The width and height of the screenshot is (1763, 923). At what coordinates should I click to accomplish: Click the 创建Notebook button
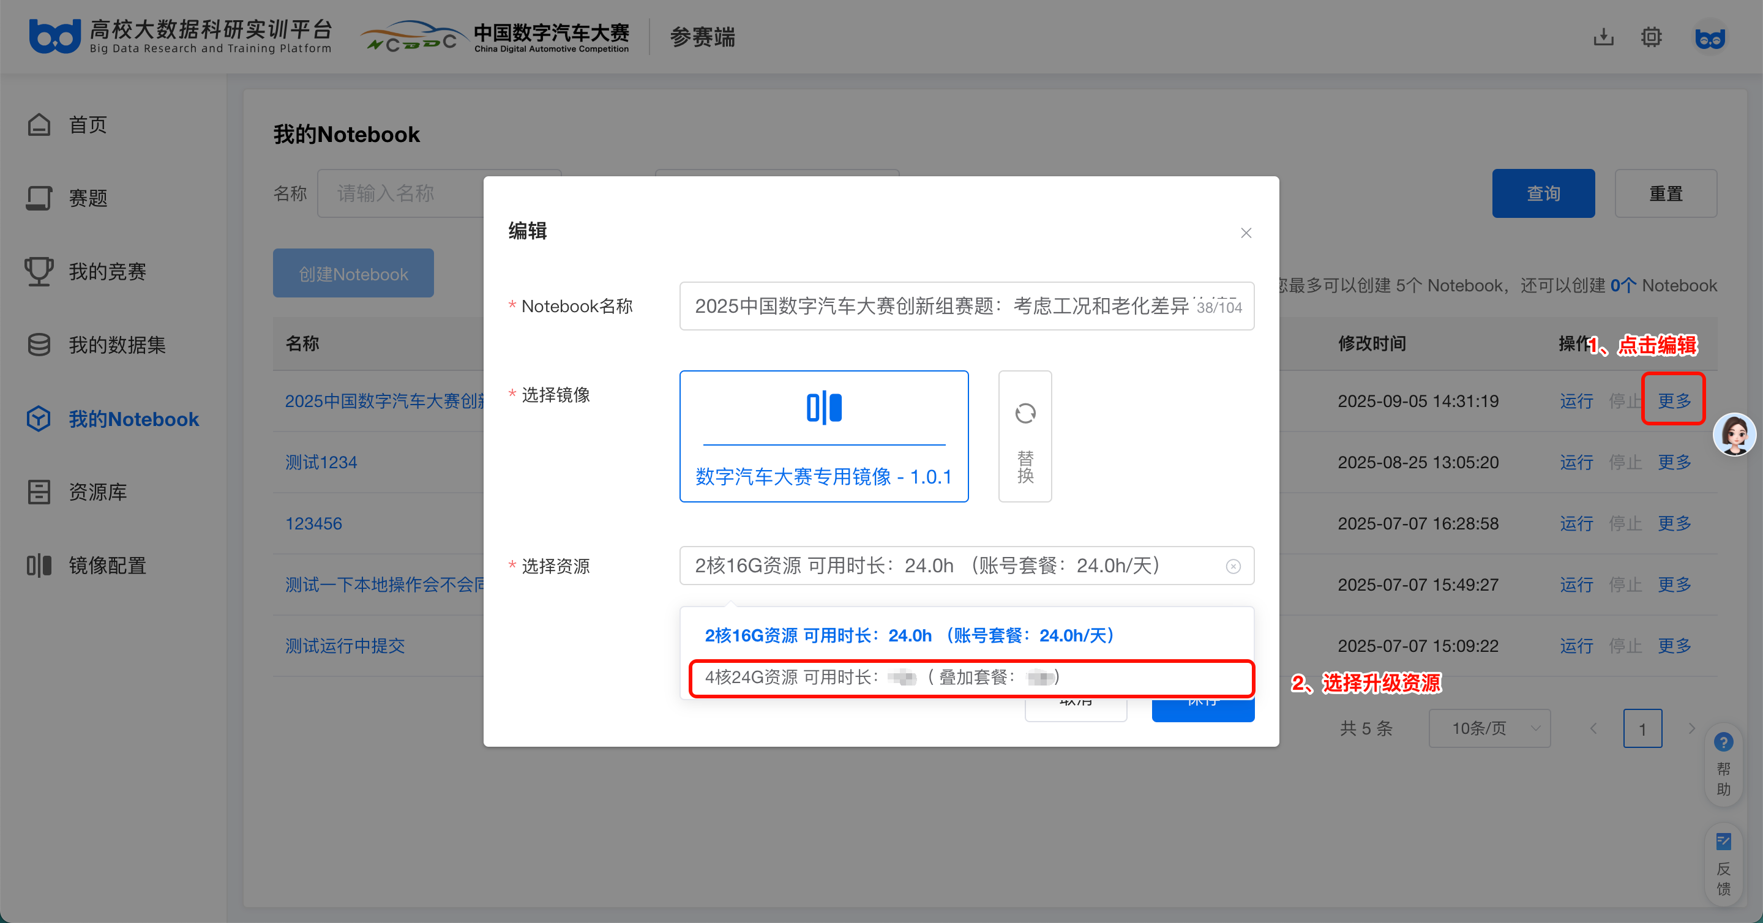[353, 273]
